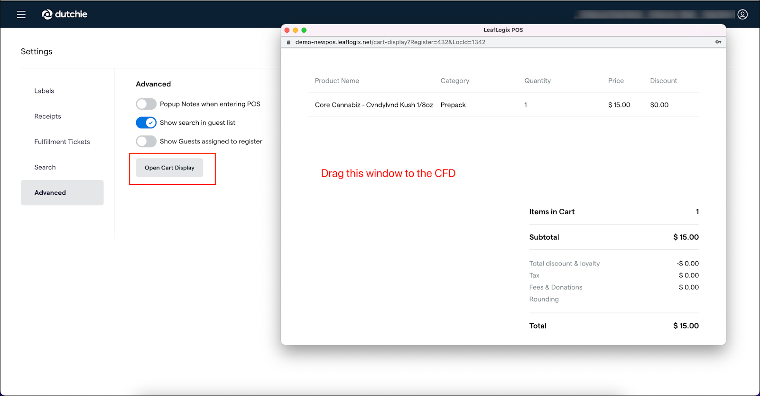Image resolution: width=760 pixels, height=396 pixels.
Task: Click the Settings page heading
Action: [x=37, y=51]
